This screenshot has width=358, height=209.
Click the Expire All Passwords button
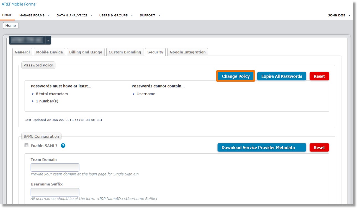click(282, 76)
